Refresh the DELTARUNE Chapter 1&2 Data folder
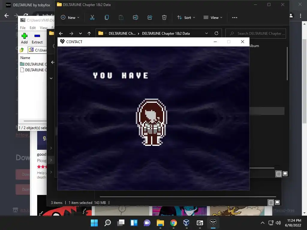The height and width of the screenshot is (230, 307). click(216, 34)
